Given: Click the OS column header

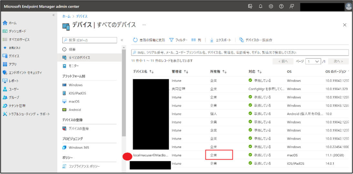Looking at the screenshot, I should tap(289, 72).
